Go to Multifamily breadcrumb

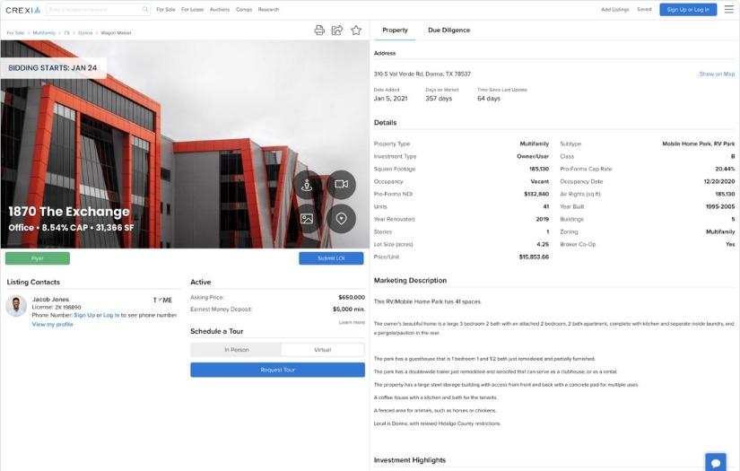(44, 33)
